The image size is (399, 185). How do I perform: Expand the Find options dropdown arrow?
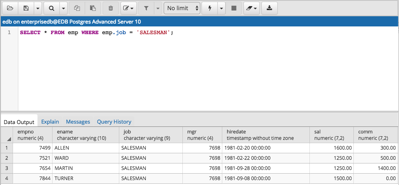(x=64, y=8)
